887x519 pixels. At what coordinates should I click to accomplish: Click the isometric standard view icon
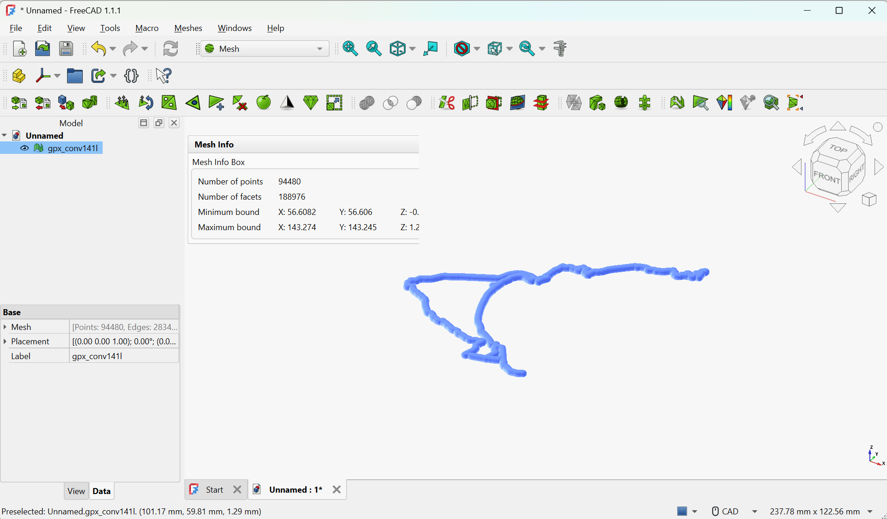pyautogui.click(x=397, y=49)
